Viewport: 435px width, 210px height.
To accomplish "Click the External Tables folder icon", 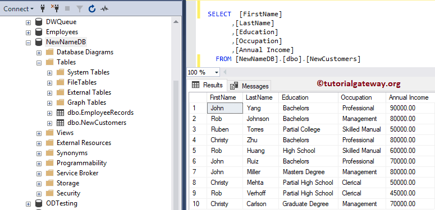I will tap(60, 92).
